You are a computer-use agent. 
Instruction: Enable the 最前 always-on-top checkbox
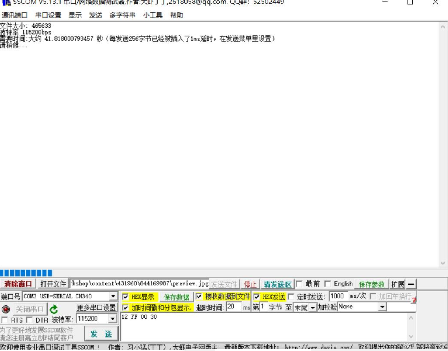tap(299, 284)
